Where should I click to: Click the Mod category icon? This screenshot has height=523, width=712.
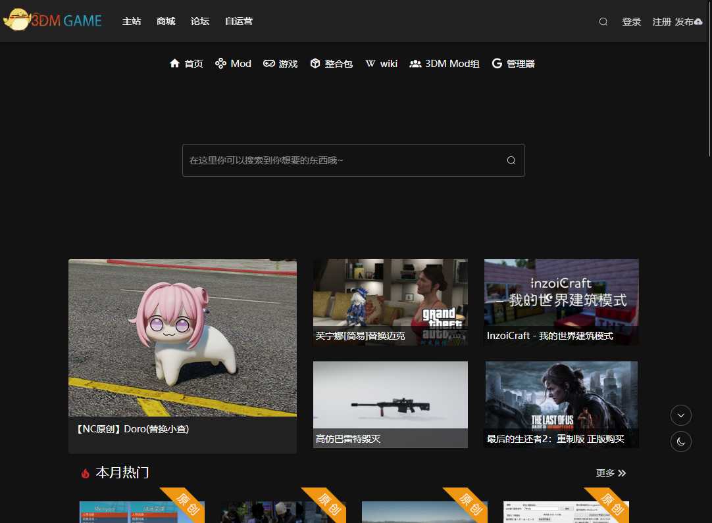220,64
